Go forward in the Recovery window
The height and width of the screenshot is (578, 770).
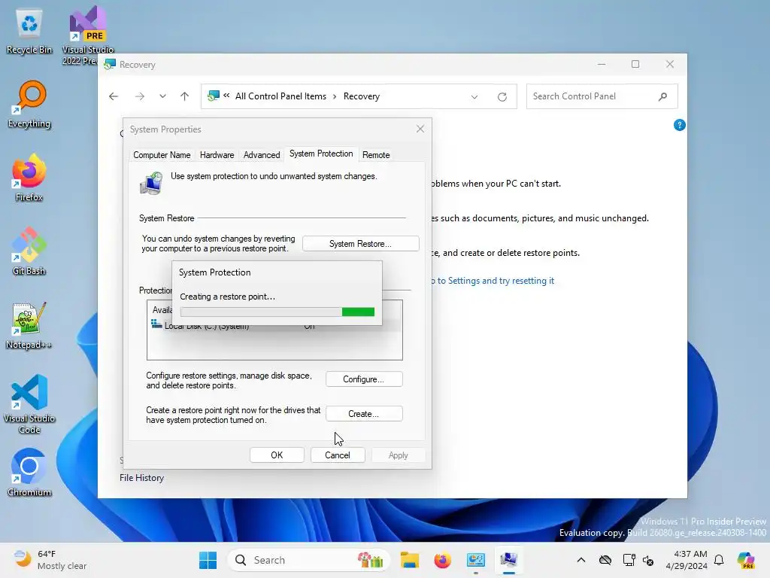pyautogui.click(x=140, y=96)
